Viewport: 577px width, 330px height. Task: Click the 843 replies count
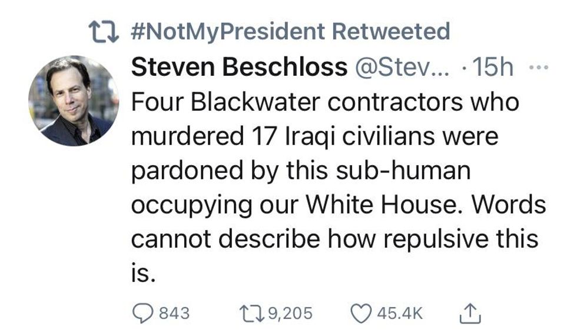(174, 312)
